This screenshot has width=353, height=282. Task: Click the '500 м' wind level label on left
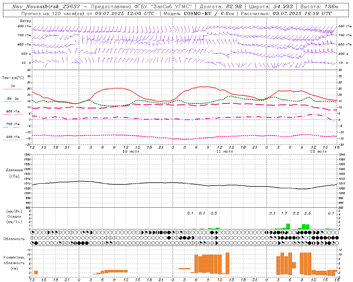coord(26,54)
